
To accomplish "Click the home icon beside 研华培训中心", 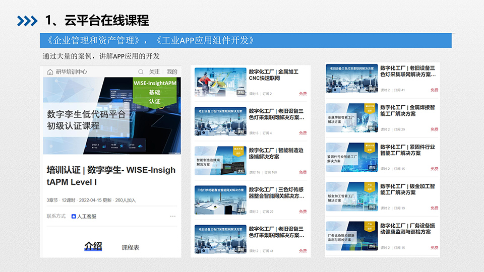I will (x=50, y=72).
